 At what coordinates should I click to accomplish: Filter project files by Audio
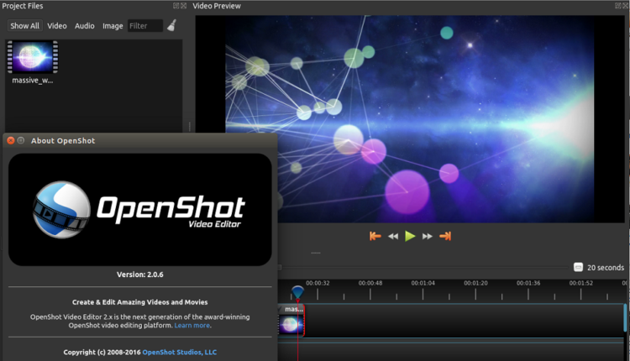(x=85, y=26)
